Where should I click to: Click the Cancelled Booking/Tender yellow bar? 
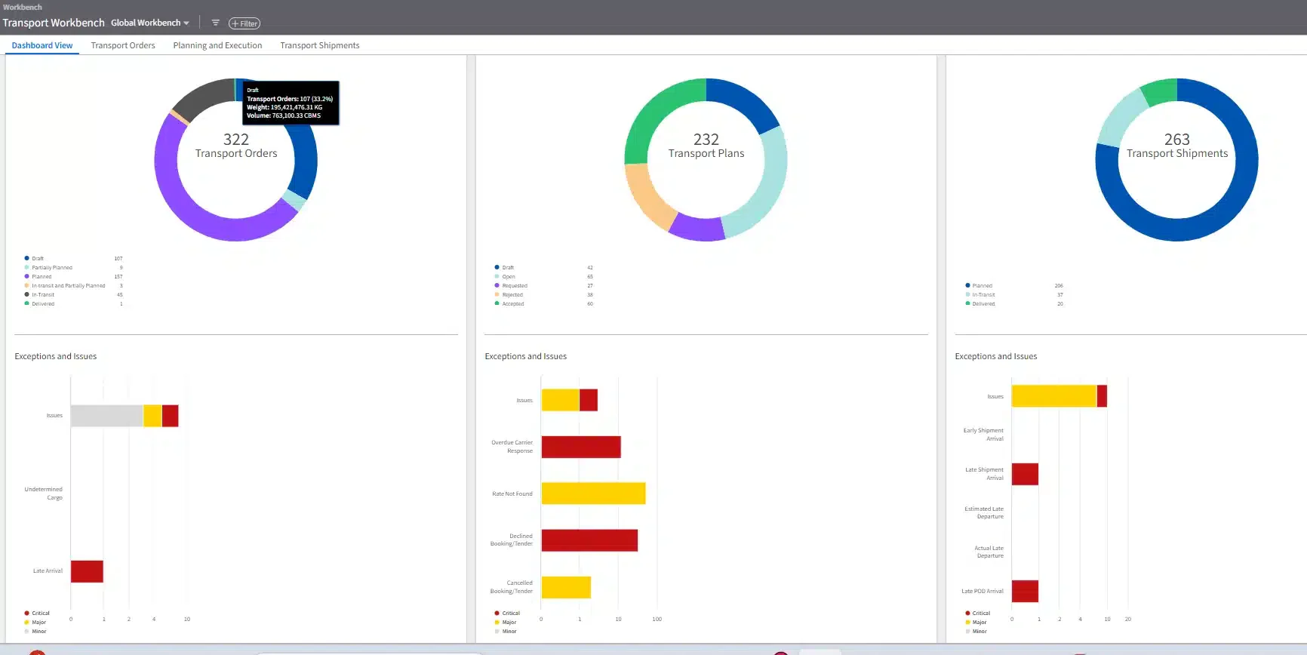[566, 587]
